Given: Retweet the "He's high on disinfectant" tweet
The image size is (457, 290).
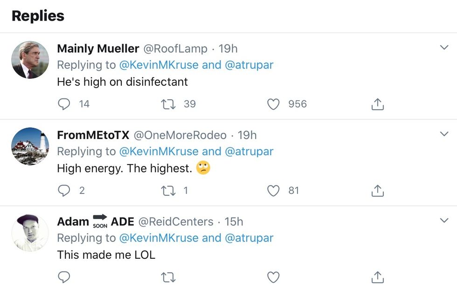Looking at the screenshot, I should [x=168, y=104].
